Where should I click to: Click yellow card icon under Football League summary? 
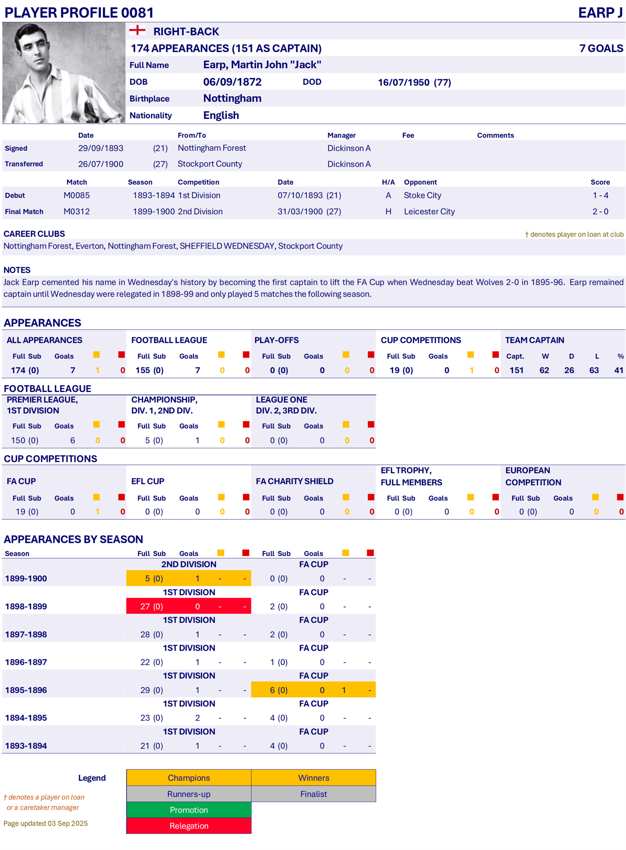221,355
